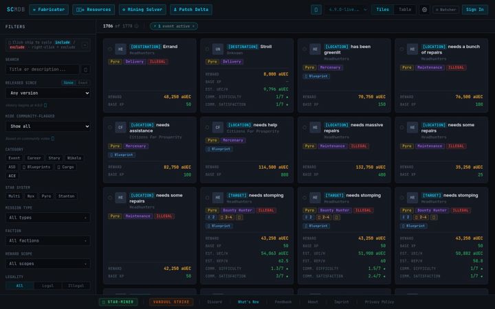The image size is (495, 309).
Task: Click the 2-4 badge on 43,250 card with 54,063 est
Action: [x=226, y=217]
